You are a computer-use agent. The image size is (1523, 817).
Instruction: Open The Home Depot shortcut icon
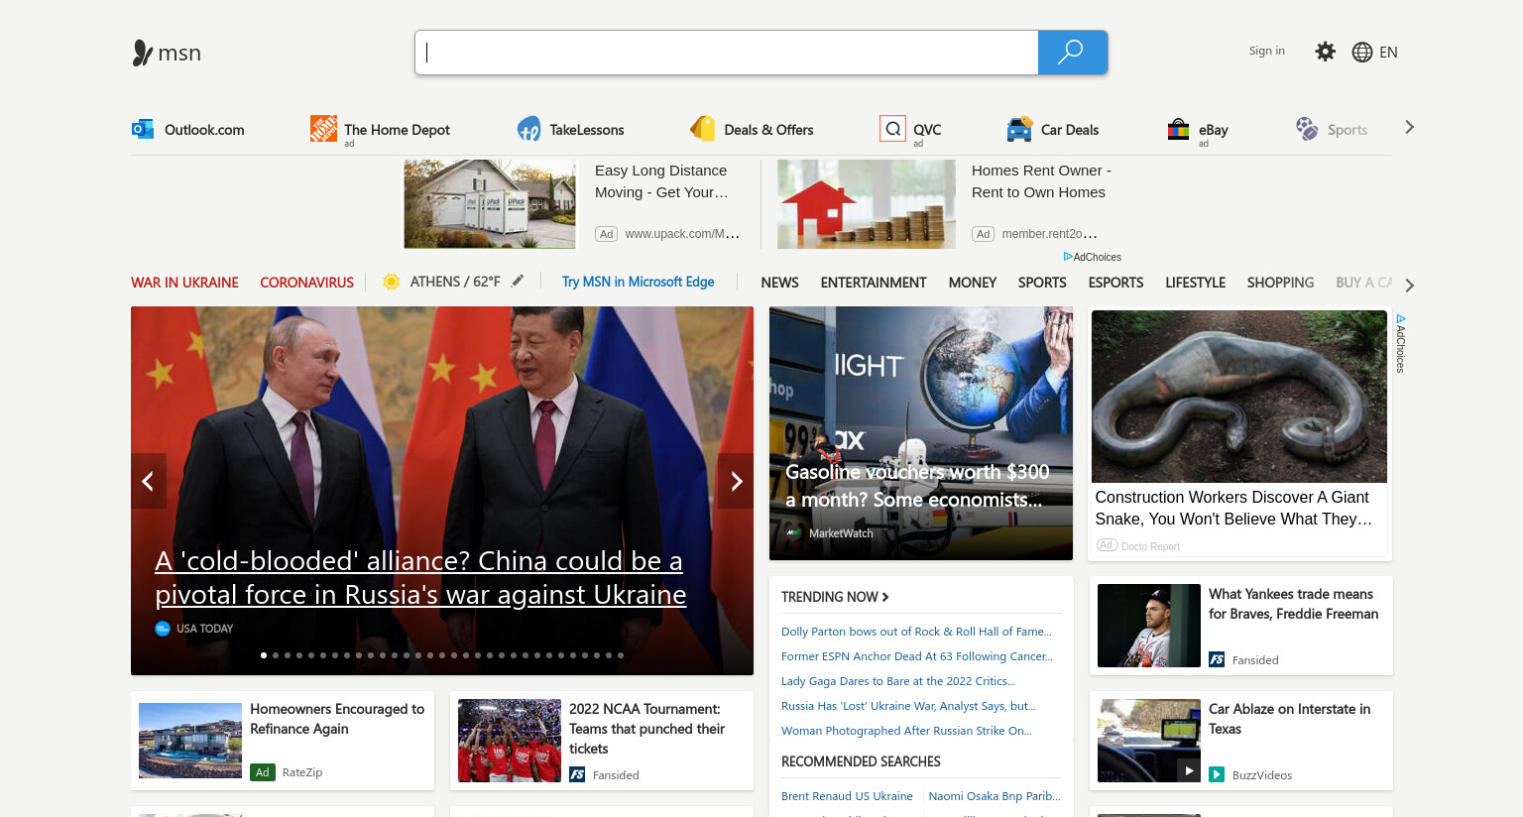[x=323, y=128]
